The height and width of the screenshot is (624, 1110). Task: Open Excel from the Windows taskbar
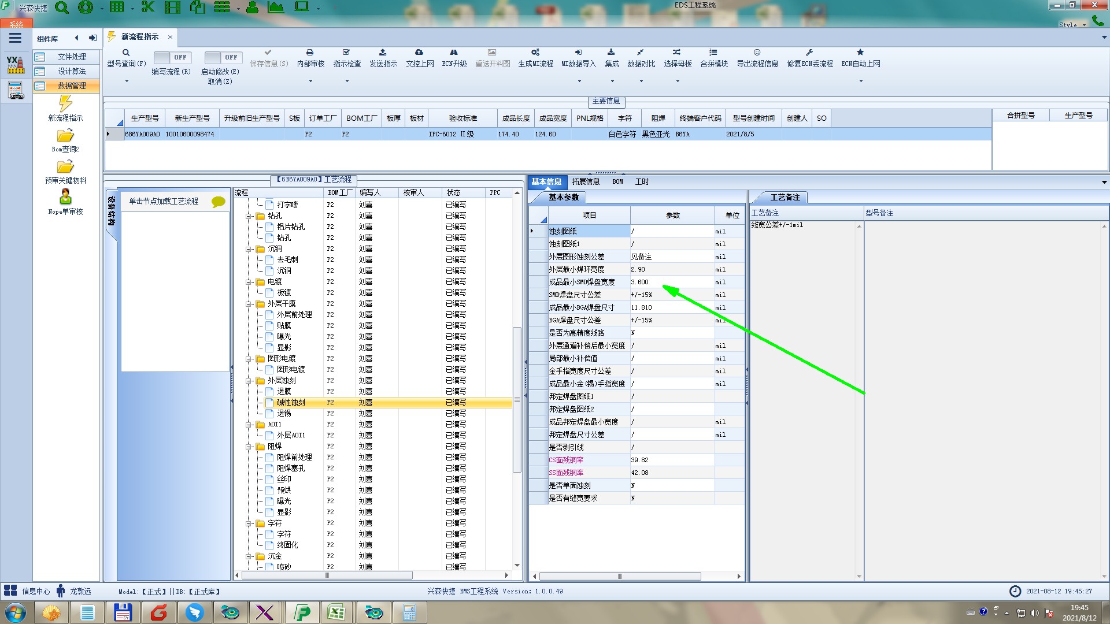pos(336,612)
